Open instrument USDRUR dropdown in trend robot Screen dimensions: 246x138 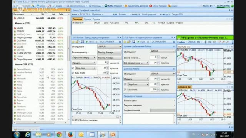pyautogui.click(x=109, y=47)
